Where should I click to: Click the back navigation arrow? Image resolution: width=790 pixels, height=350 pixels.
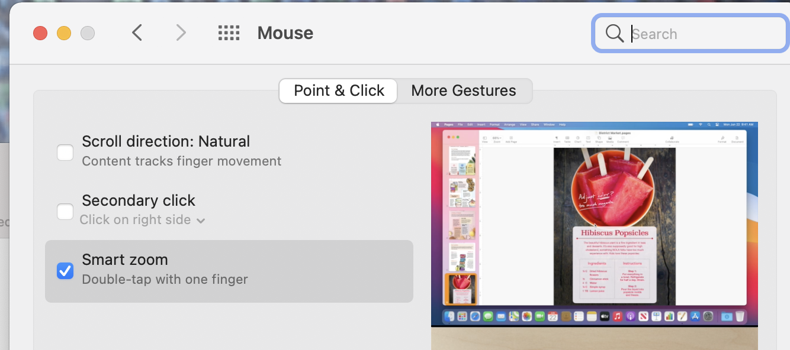[x=137, y=33]
